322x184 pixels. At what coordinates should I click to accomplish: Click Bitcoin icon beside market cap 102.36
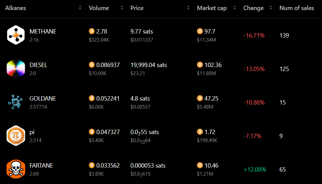tap(200, 65)
